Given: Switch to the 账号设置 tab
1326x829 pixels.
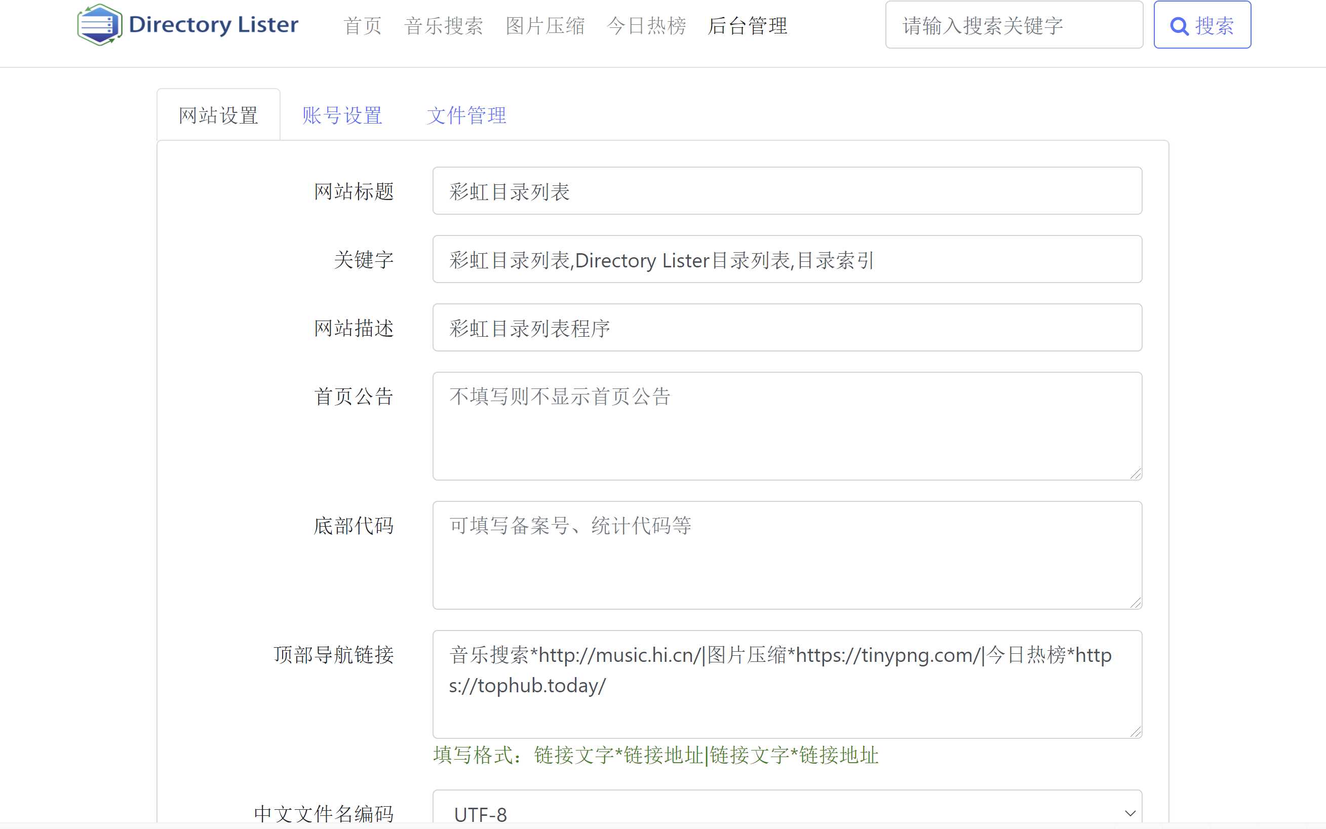Looking at the screenshot, I should pyautogui.click(x=342, y=114).
